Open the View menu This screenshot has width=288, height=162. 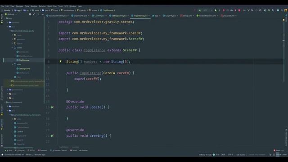tap(12, 6)
